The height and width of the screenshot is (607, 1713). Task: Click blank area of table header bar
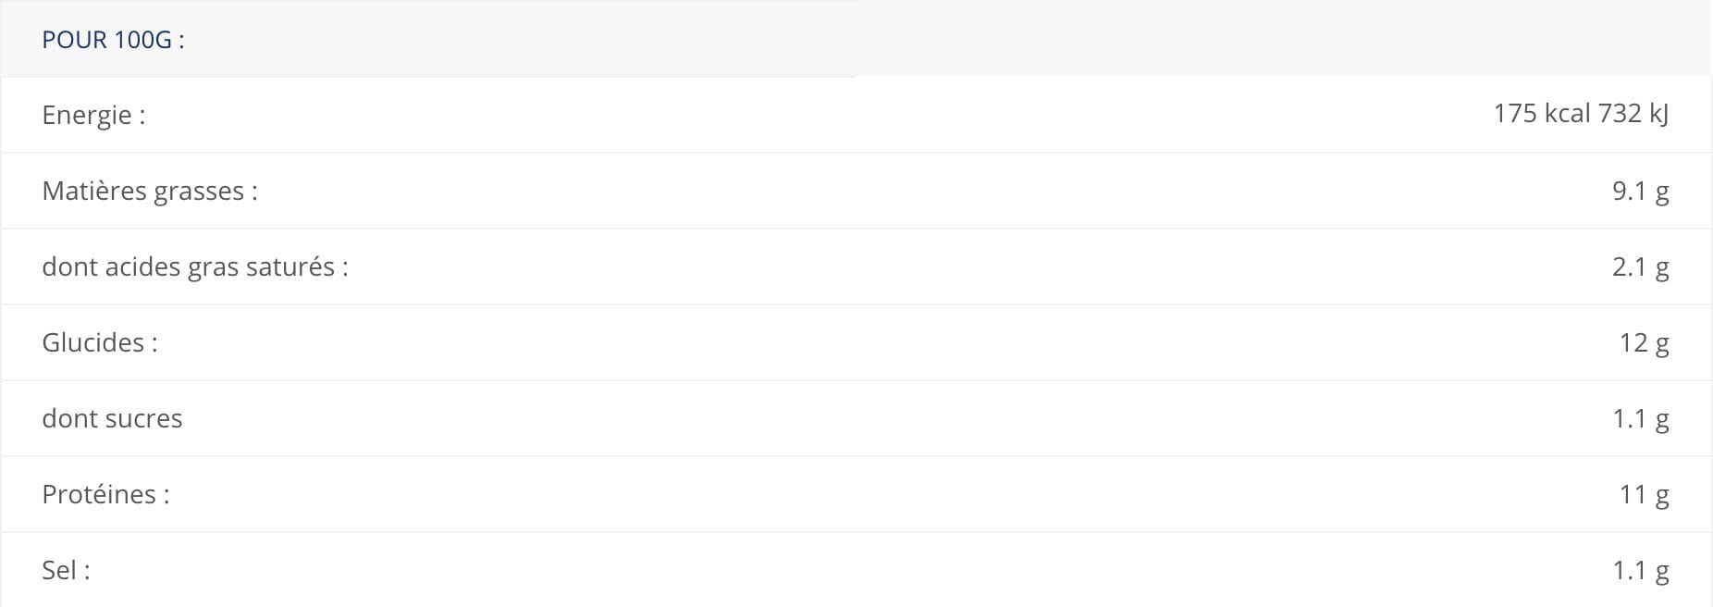(x=925, y=39)
